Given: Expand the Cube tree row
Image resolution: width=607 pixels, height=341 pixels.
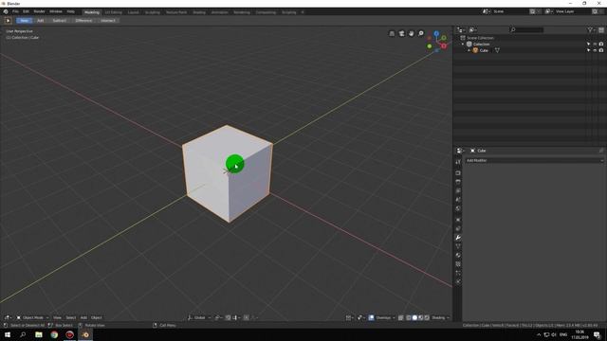Looking at the screenshot, I should click(469, 50).
